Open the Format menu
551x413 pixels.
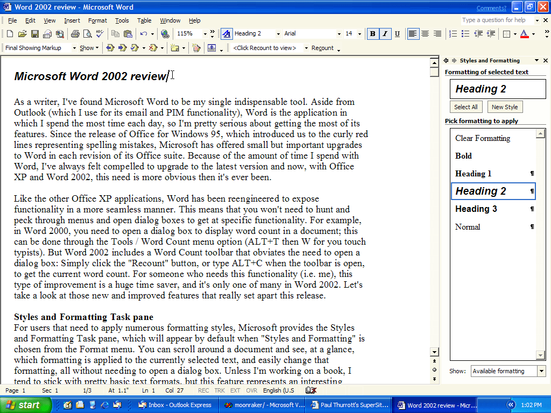(x=97, y=20)
